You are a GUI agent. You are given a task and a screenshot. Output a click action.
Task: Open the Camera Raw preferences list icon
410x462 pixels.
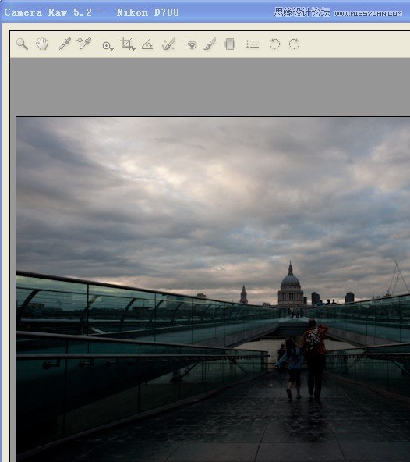pos(253,44)
